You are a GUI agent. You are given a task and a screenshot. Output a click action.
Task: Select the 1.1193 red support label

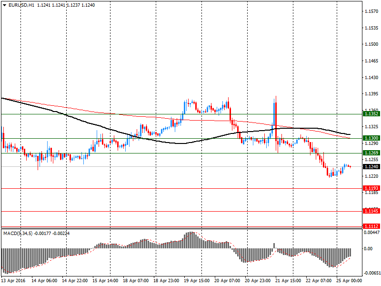[x=371, y=188]
